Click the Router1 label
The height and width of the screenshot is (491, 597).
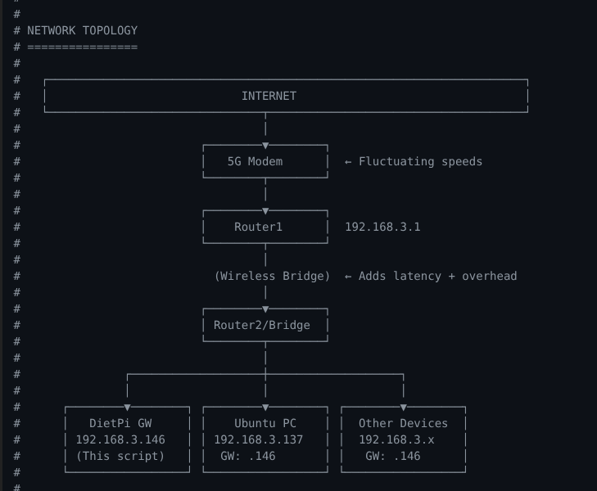coord(258,227)
